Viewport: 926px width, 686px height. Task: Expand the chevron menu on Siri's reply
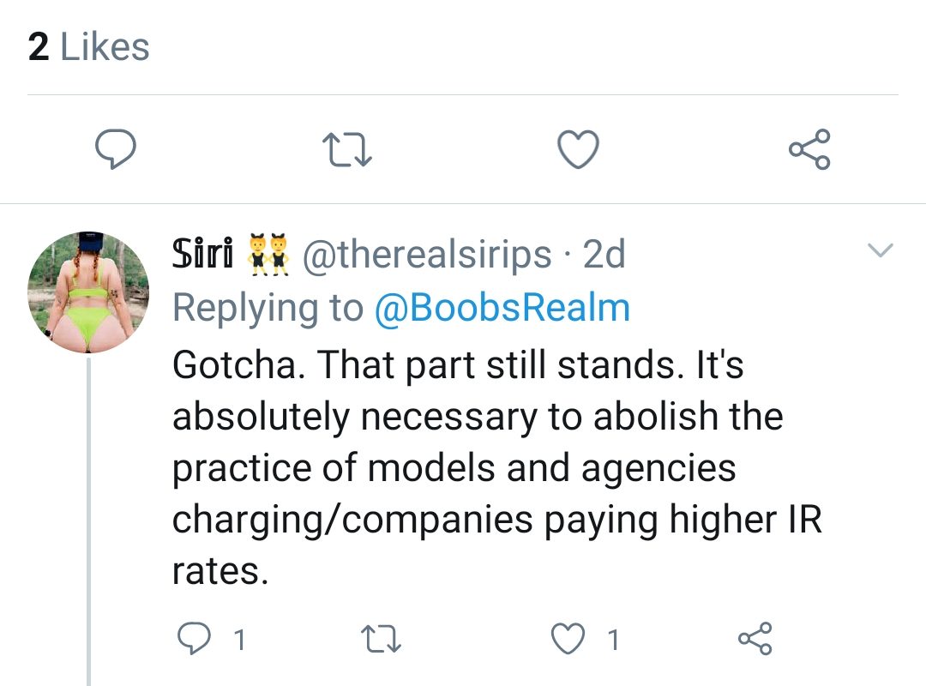tap(881, 250)
